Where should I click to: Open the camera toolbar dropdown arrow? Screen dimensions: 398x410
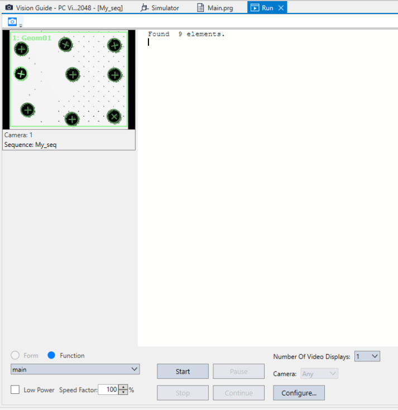(x=21, y=25)
